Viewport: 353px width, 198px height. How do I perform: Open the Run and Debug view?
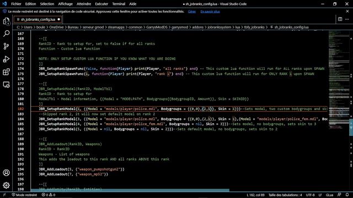click(6, 59)
